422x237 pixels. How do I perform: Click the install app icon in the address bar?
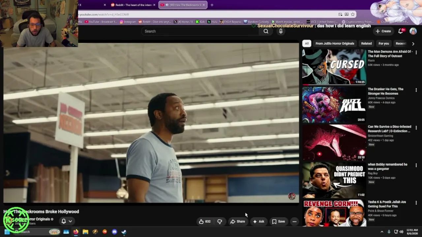[347, 14]
